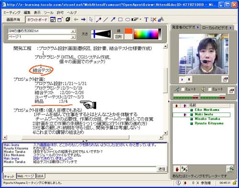Click the red hand icon in status bar
Image resolution: width=239 pixels, height=188 pixels.
click(x=185, y=183)
